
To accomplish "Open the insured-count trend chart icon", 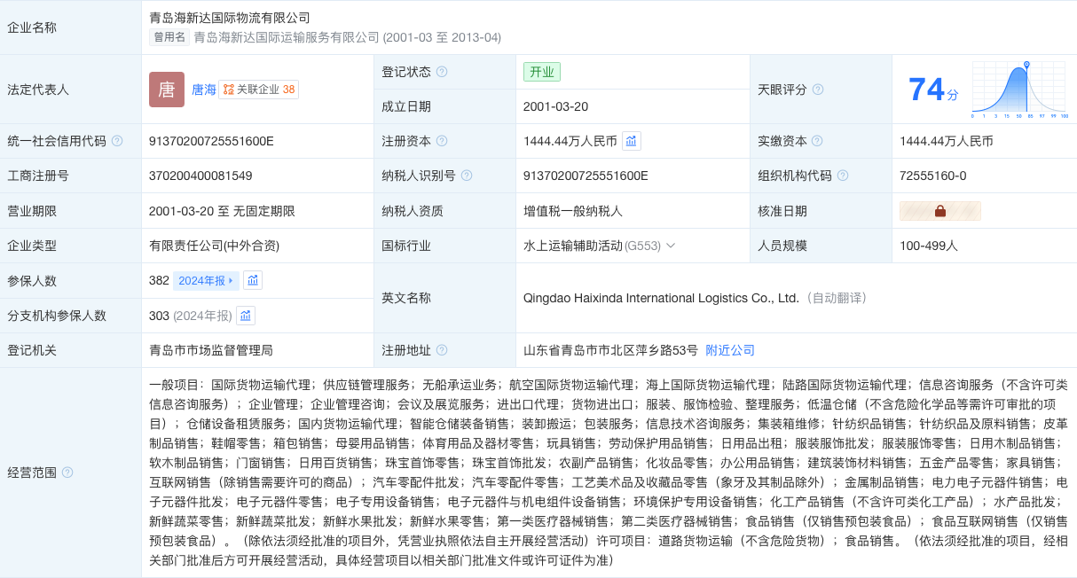I will (x=253, y=280).
